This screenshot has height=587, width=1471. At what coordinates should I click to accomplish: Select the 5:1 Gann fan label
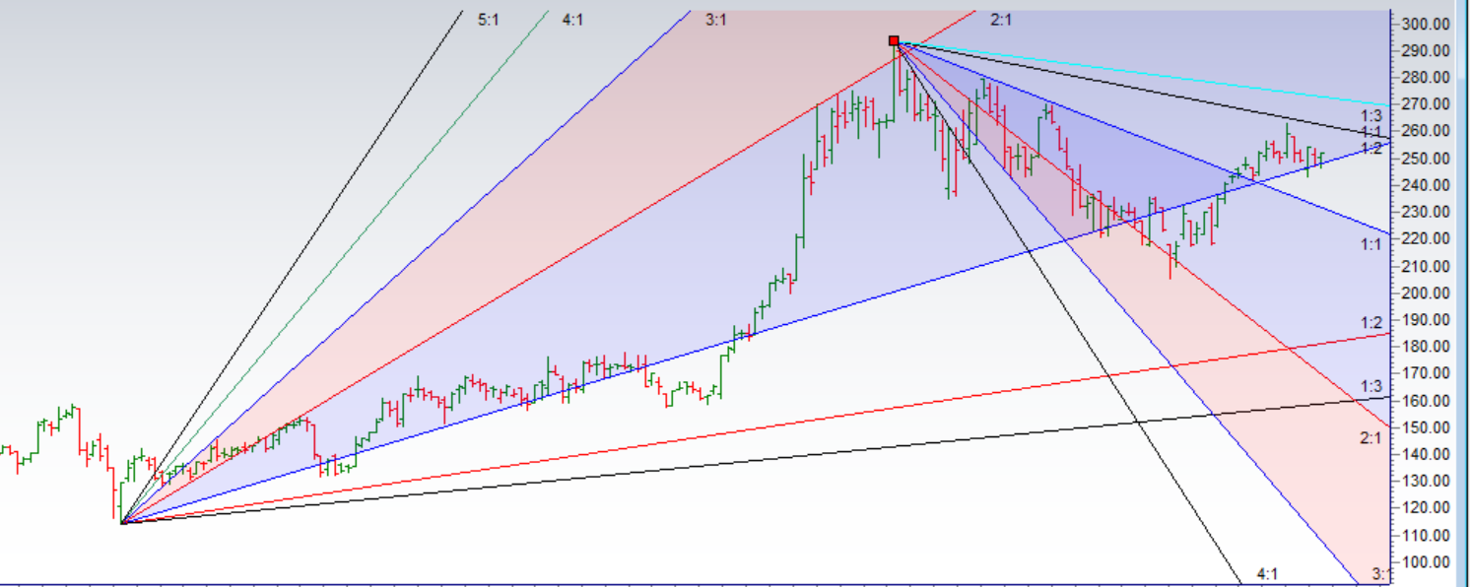coord(488,19)
